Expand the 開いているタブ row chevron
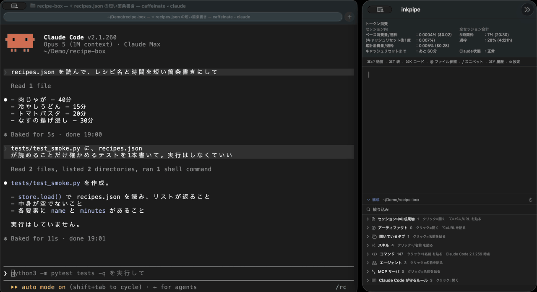This screenshot has height=292, width=537. coord(368,237)
